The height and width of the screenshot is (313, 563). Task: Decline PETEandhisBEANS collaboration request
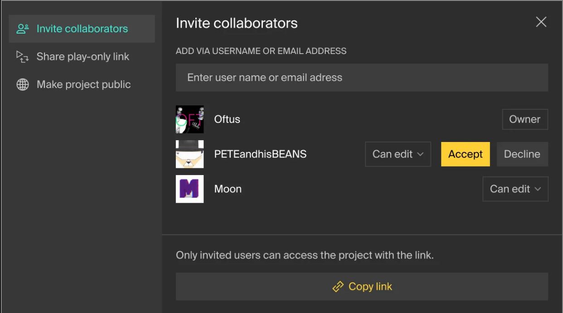click(x=522, y=154)
